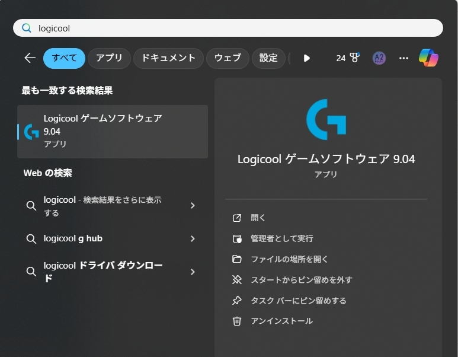
Task: Choose スタートからピン留めを外す
Action: point(302,280)
